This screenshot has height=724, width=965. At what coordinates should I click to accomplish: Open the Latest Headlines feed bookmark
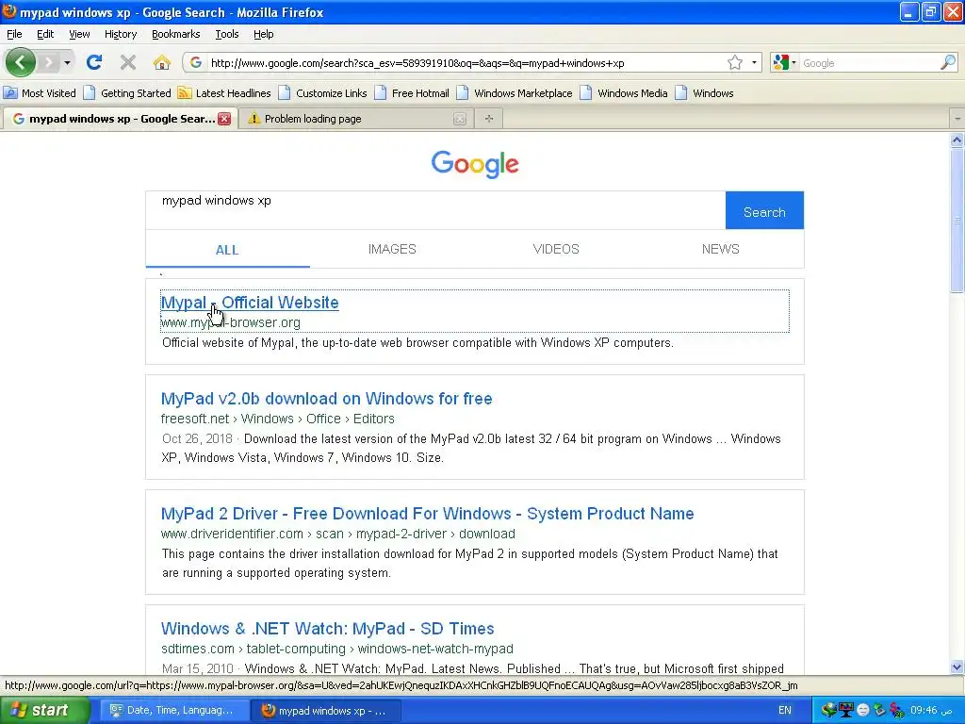[224, 93]
